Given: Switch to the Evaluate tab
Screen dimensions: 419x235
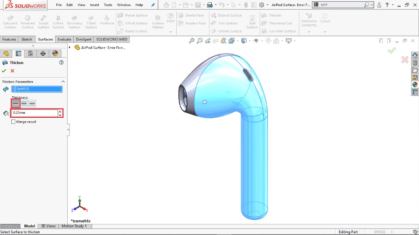Looking at the screenshot, I should [x=64, y=39].
